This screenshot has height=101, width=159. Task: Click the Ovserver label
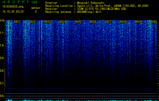pos(51,3)
